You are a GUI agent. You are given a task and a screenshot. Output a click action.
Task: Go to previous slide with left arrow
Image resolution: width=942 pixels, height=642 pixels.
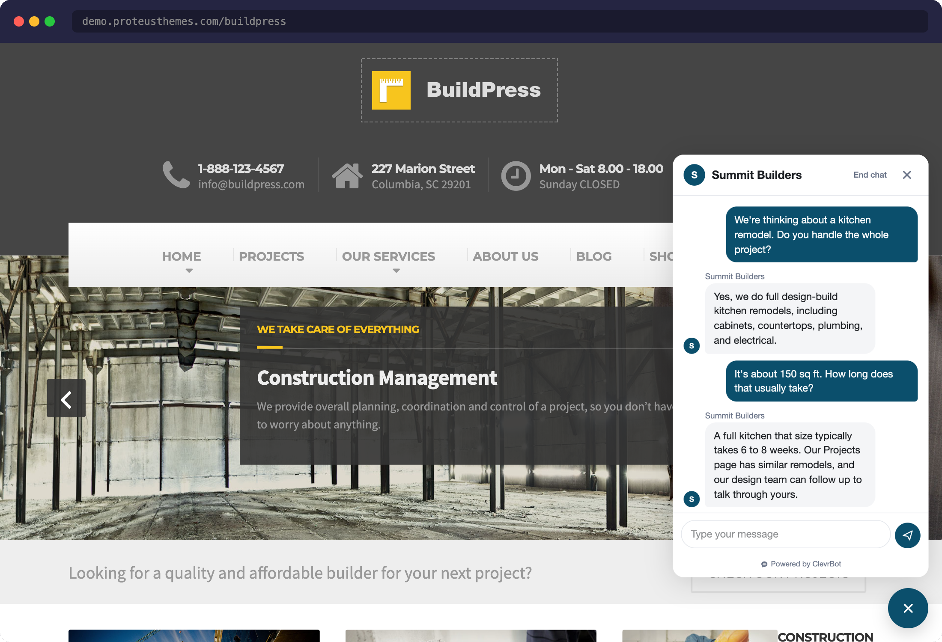point(66,398)
